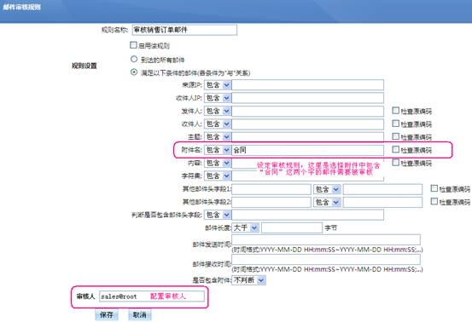Open the 主题 包含 dropdown
The image size is (472, 322).
point(218,136)
